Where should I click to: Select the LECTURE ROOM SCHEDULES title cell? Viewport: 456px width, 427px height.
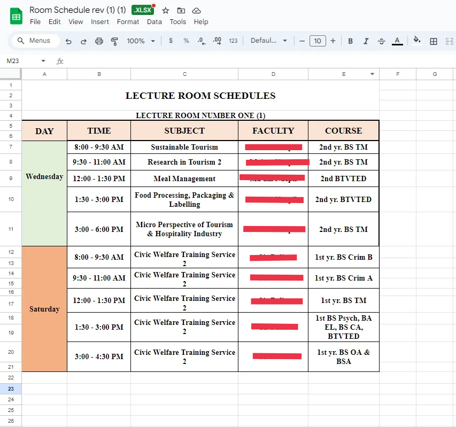click(x=200, y=96)
